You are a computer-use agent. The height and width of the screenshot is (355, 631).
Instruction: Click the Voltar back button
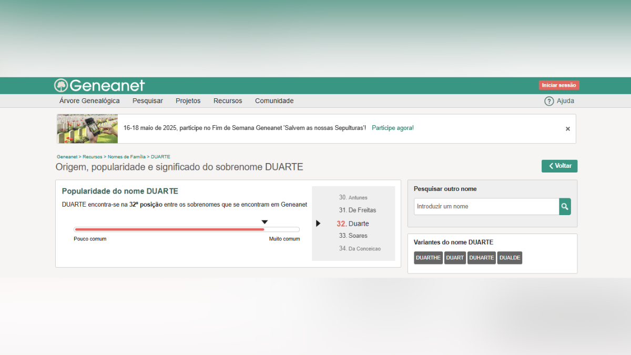click(559, 166)
